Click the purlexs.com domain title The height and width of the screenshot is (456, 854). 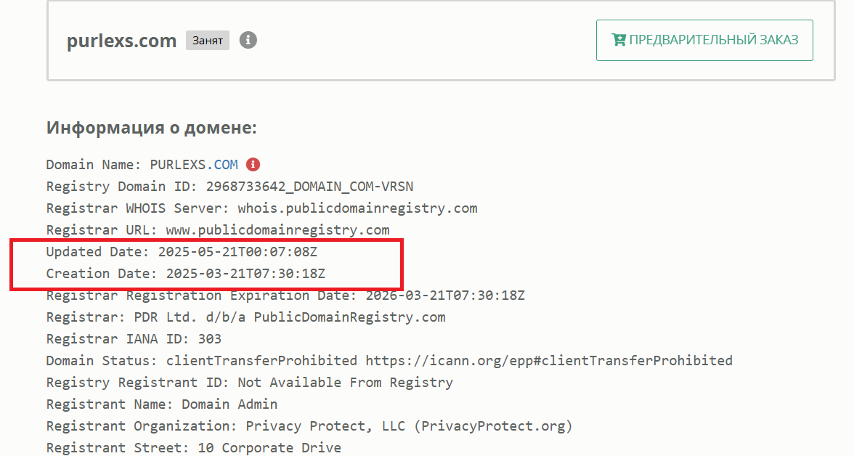(121, 41)
